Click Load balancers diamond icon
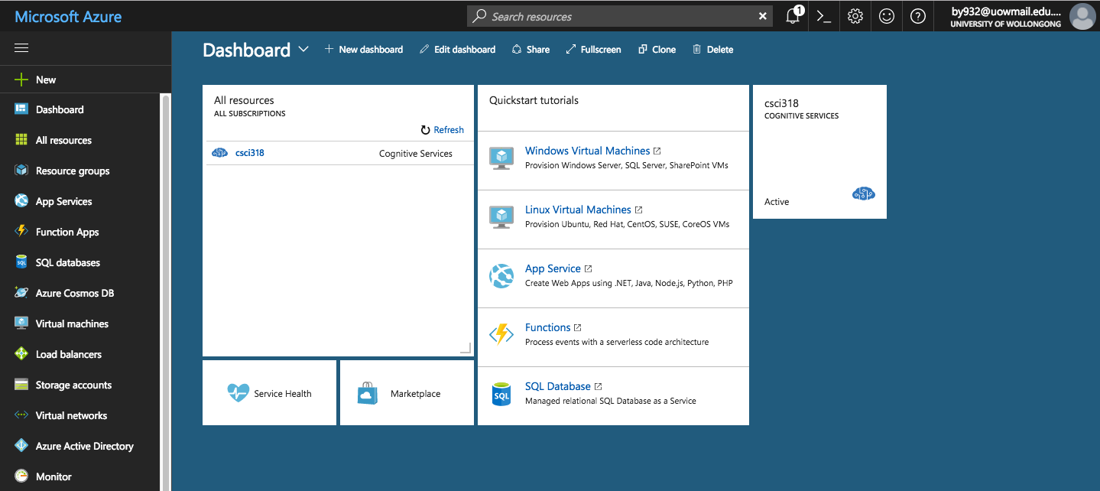 tap(21, 354)
